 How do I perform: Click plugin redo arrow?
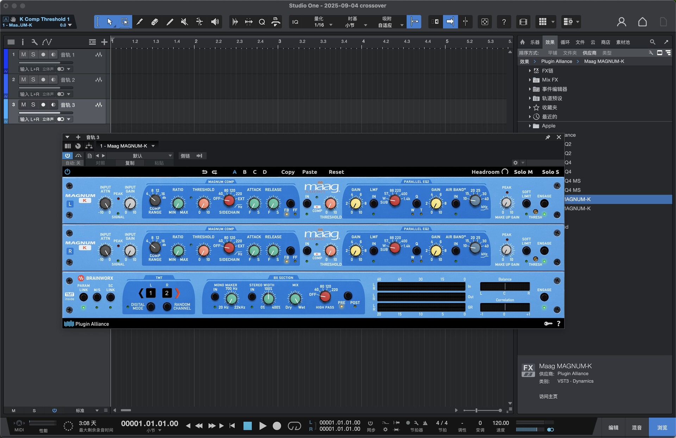click(x=214, y=172)
